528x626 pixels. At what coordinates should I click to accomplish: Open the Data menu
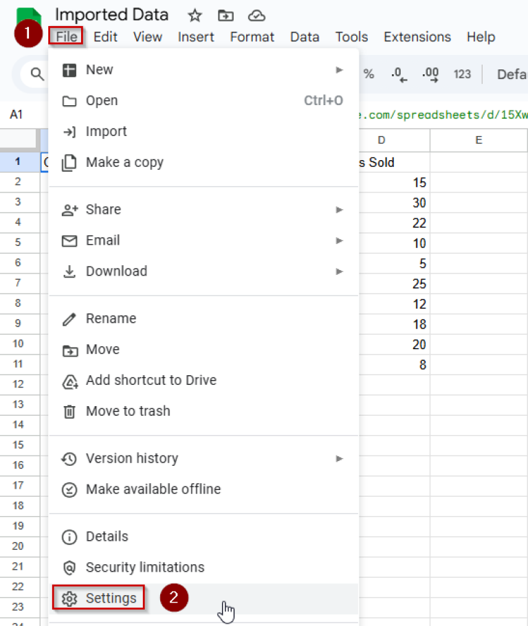coord(305,37)
